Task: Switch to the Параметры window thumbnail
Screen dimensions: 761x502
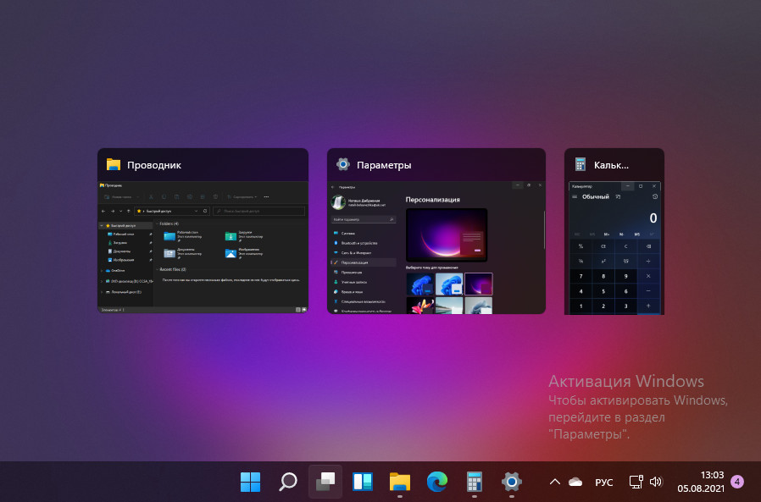Action: (x=436, y=231)
